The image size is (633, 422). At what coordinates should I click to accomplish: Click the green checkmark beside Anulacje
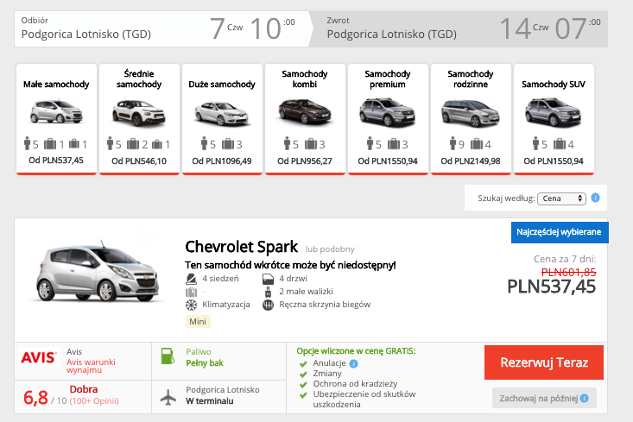[303, 364]
